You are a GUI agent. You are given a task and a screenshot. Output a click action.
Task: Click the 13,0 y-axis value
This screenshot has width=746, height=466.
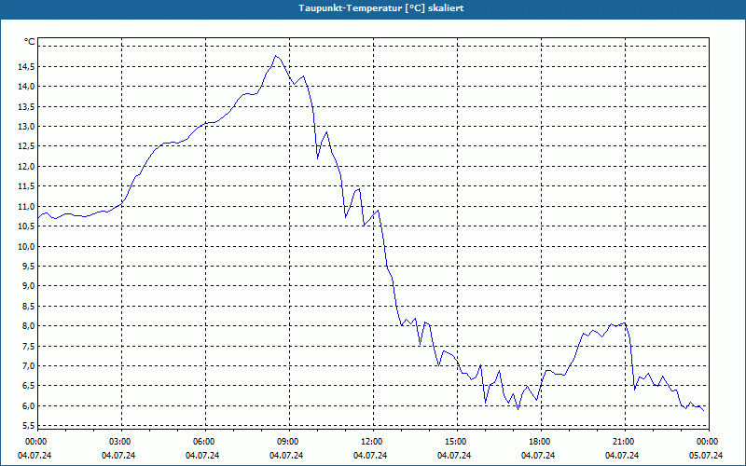[26, 127]
